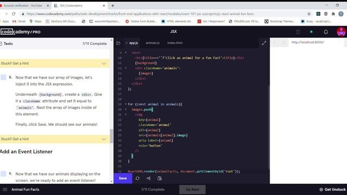The height and width of the screenshot is (195, 347).
Task: Close the JSX Codecademy tab
Action: 104,6
